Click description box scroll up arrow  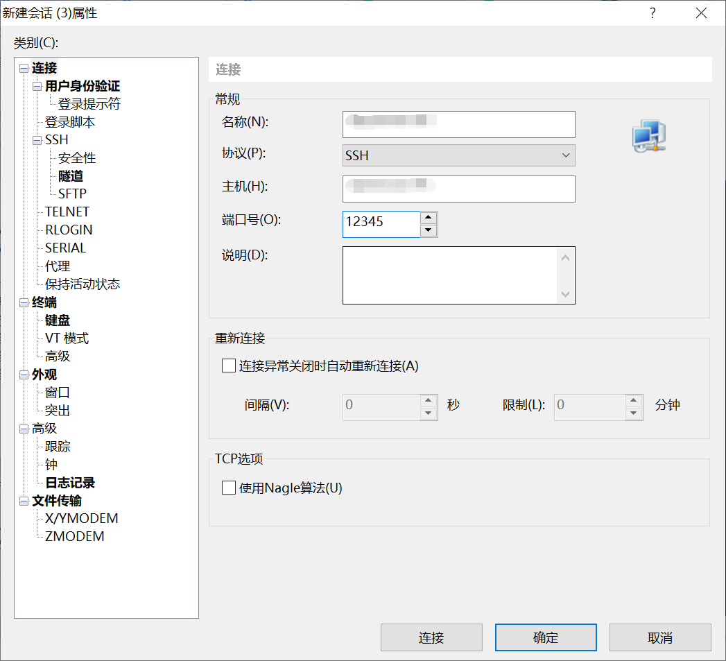(565, 257)
